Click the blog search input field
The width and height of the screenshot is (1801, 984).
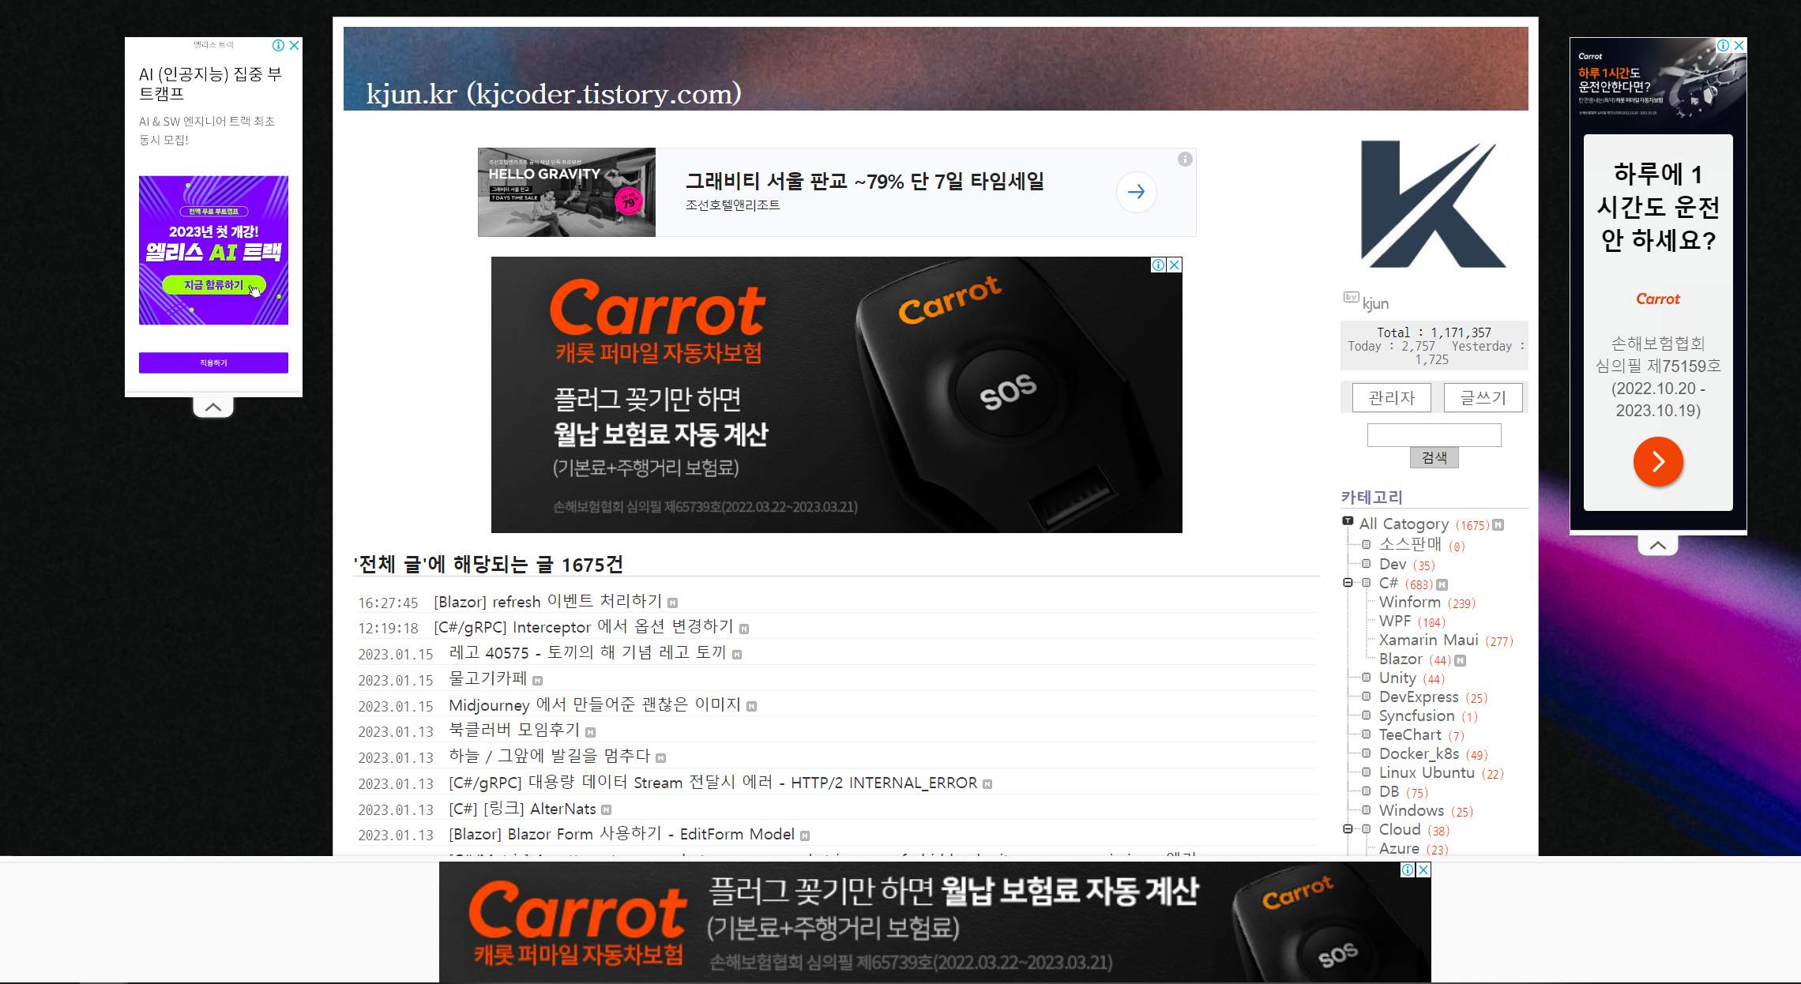click(1434, 435)
